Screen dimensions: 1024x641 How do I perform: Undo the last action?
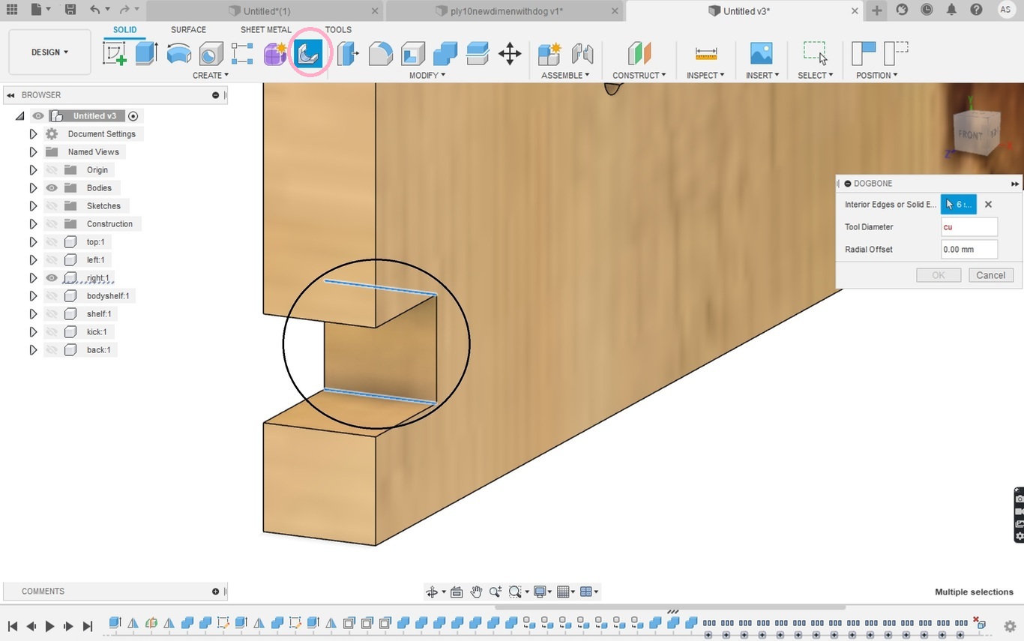click(95, 10)
